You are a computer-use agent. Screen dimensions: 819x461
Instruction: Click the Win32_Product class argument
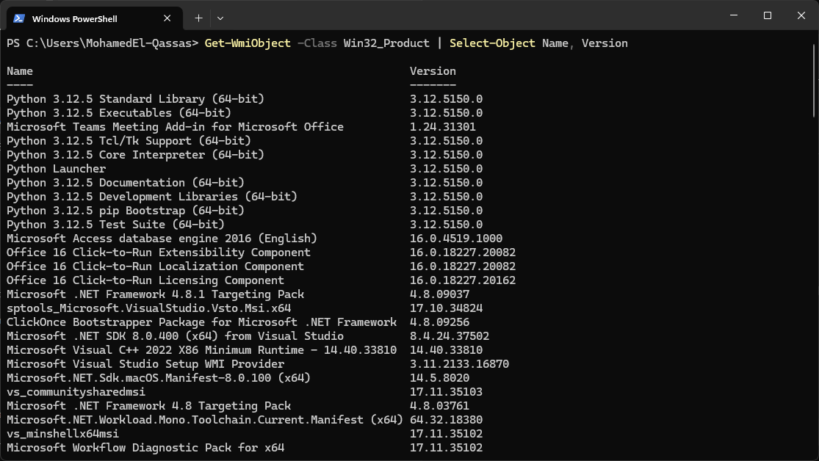[386, 43]
